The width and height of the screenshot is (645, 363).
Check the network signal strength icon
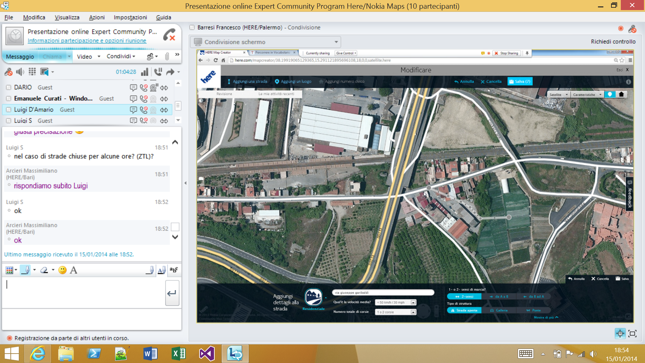pos(145,72)
